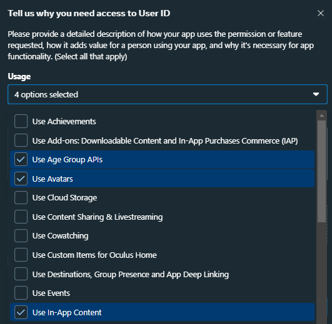The image size is (332, 324).
Task: Uncheck Use In-App Content
Action: [x=21, y=312]
